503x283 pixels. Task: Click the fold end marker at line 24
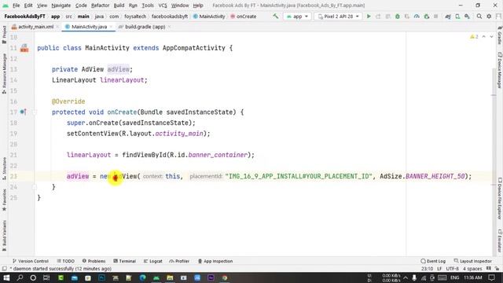coord(35,187)
